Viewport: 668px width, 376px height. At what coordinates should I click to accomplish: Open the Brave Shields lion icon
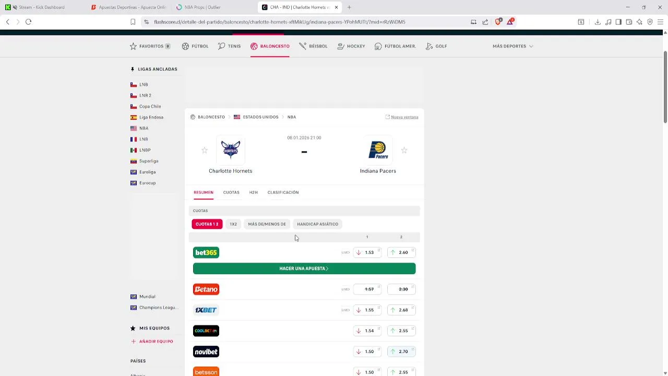click(498, 22)
